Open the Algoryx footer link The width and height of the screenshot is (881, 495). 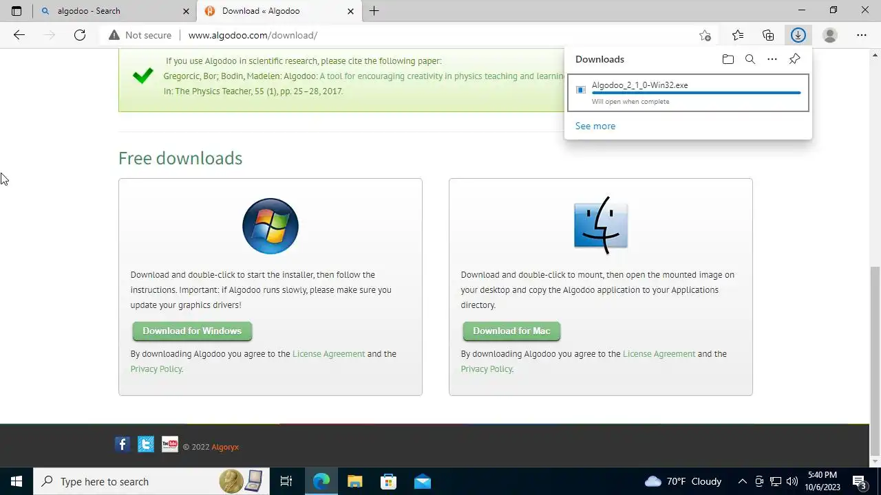225,447
